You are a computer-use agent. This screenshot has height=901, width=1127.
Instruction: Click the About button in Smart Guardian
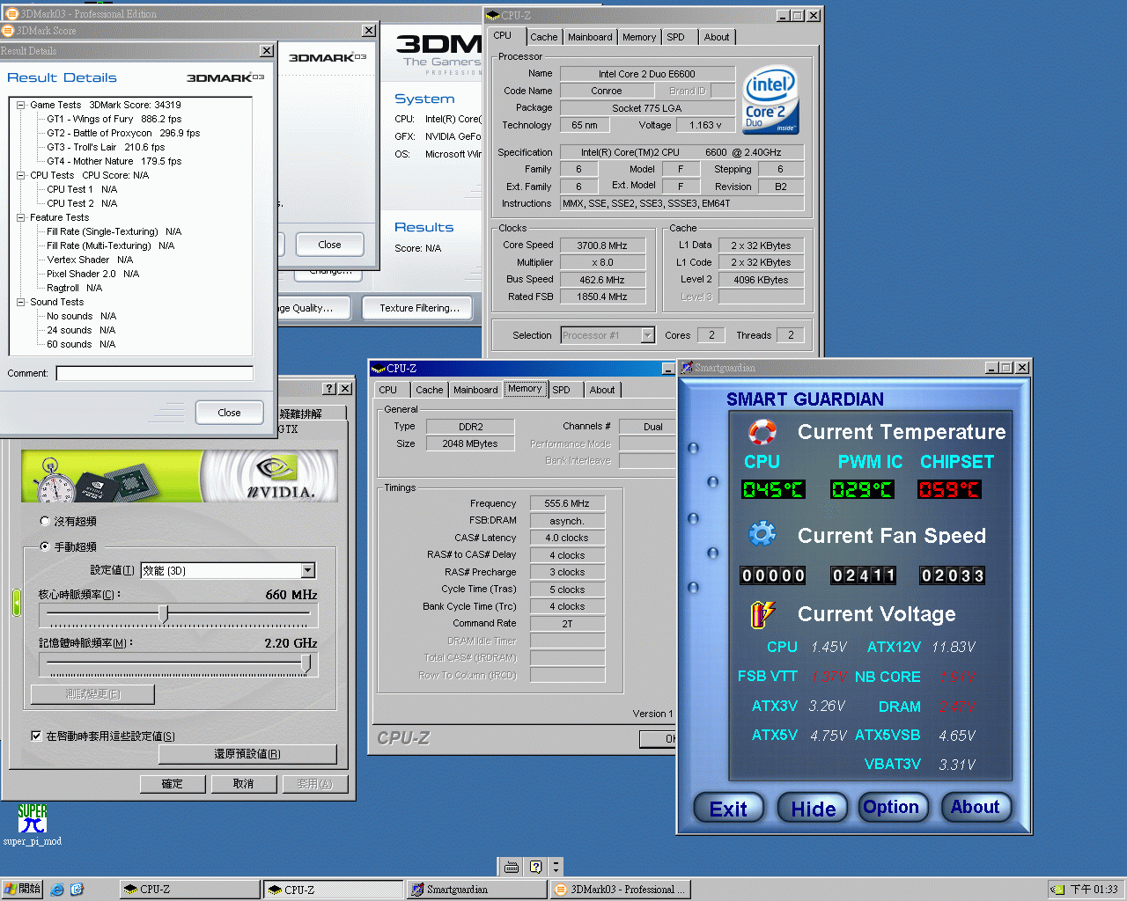tap(975, 807)
